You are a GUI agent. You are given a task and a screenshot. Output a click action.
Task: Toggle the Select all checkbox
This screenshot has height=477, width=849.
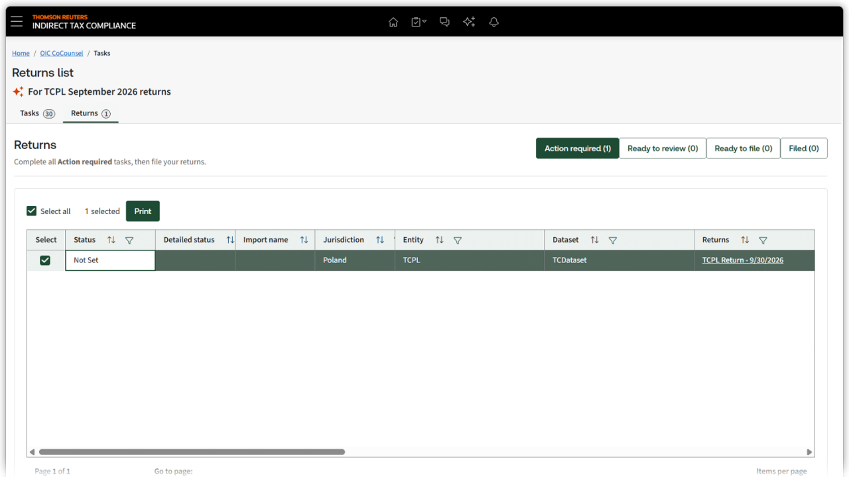tap(31, 211)
